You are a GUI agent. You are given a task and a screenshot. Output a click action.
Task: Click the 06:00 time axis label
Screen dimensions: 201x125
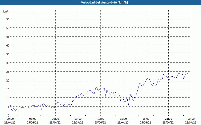[x=55, y=119]
